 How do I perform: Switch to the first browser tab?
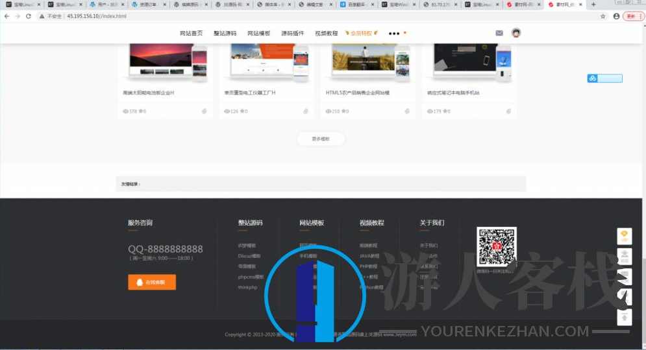pyautogui.click(x=23, y=5)
